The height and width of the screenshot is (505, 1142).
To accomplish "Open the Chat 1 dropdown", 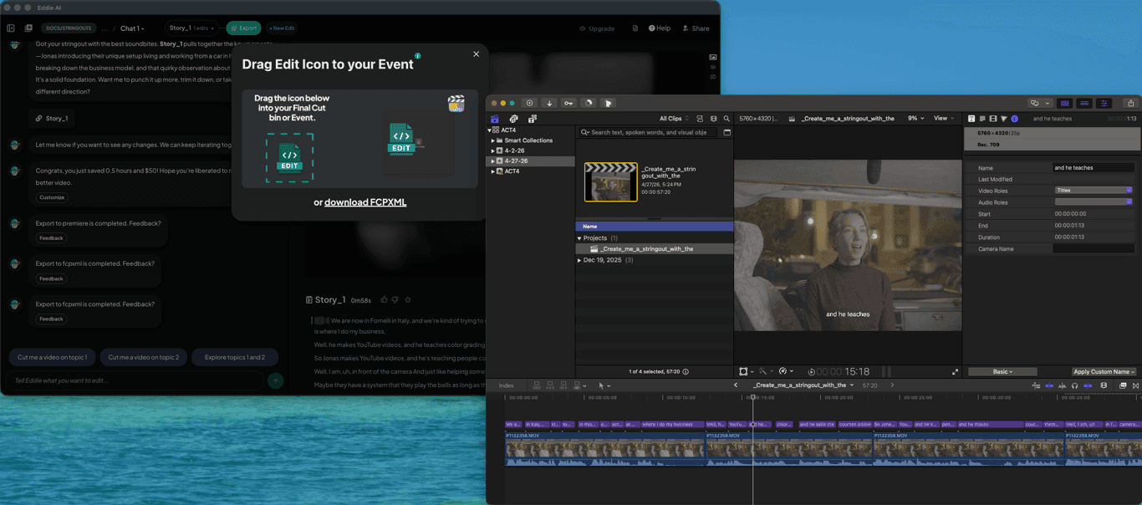I will pyautogui.click(x=132, y=28).
